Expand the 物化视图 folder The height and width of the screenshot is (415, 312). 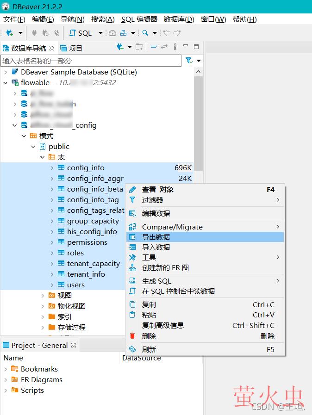click(43, 306)
